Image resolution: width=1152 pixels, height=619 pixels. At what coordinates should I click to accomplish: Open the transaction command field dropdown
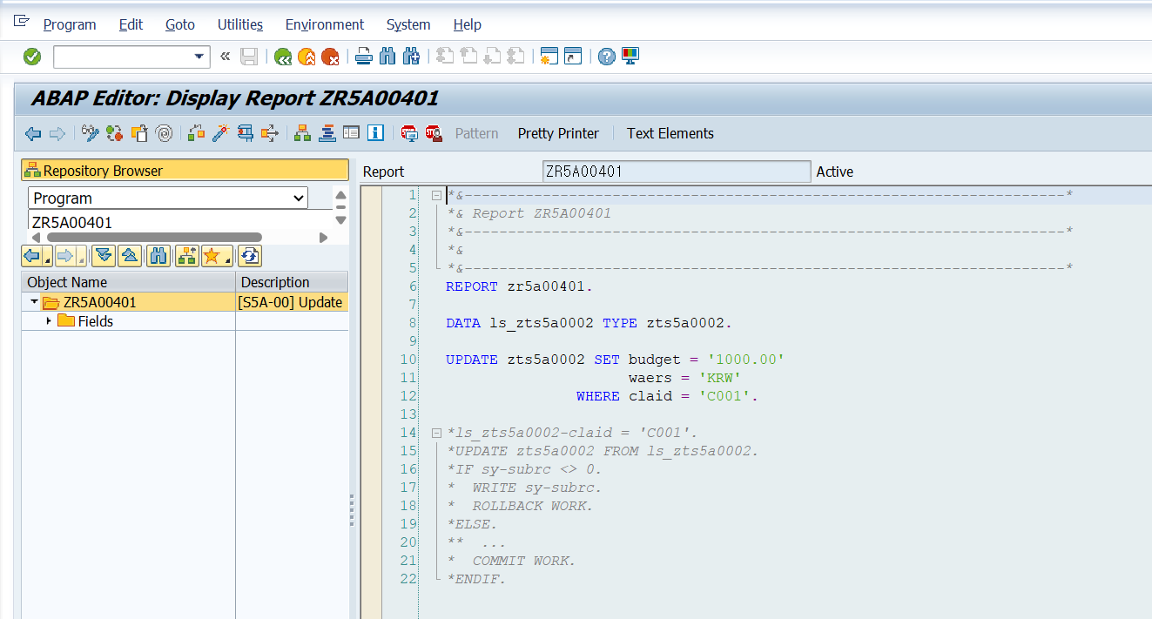199,57
